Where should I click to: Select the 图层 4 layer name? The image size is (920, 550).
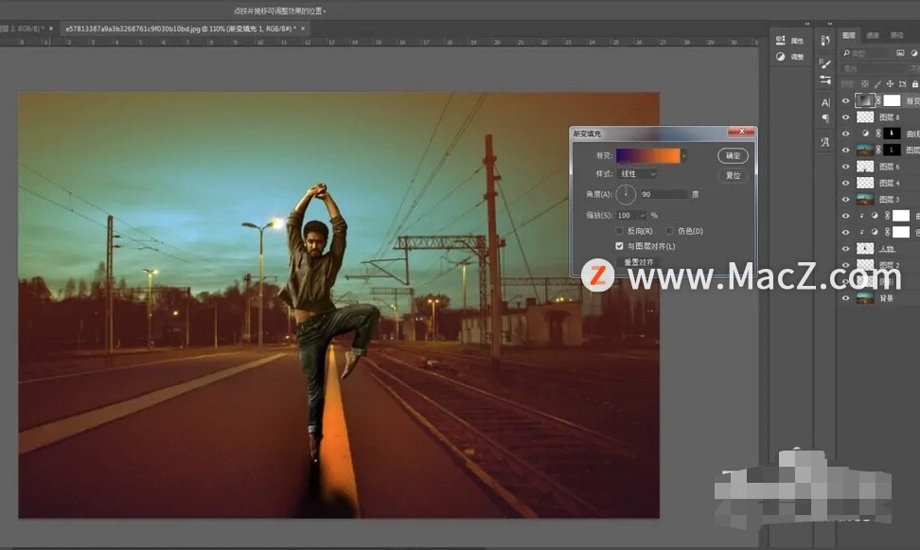pos(890,183)
